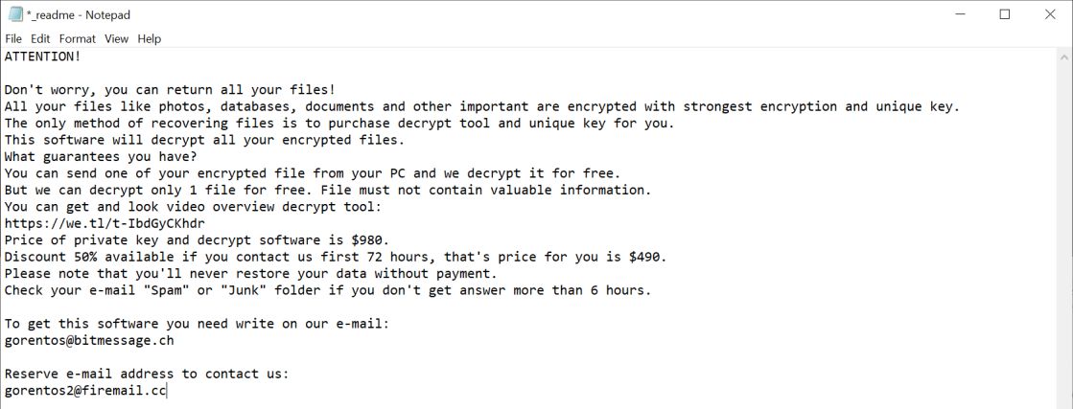Click the gorentos2@firemail.cc reserve e-mail address
Image resolution: width=1073 pixels, height=409 pixels.
(x=84, y=391)
